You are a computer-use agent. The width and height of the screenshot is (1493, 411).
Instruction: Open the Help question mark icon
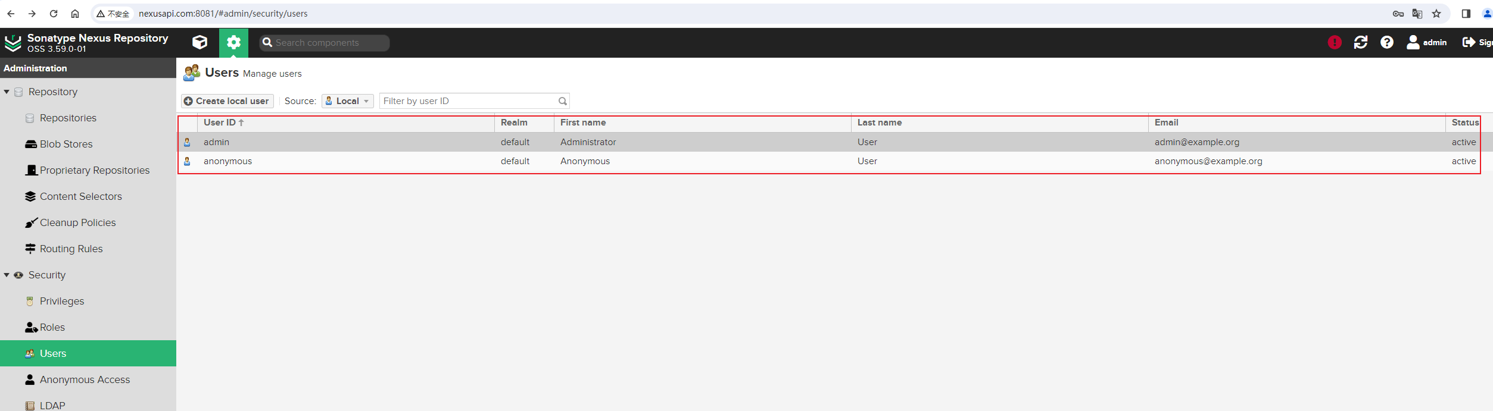pyautogui.click(x=1387, y=42)
